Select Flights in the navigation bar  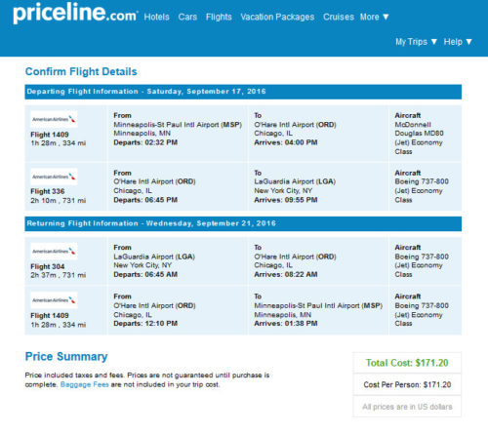point(219,17)
